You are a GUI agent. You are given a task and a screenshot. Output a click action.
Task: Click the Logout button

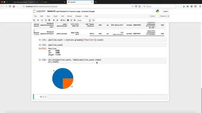pyautogui.click(x=165, y=11)
